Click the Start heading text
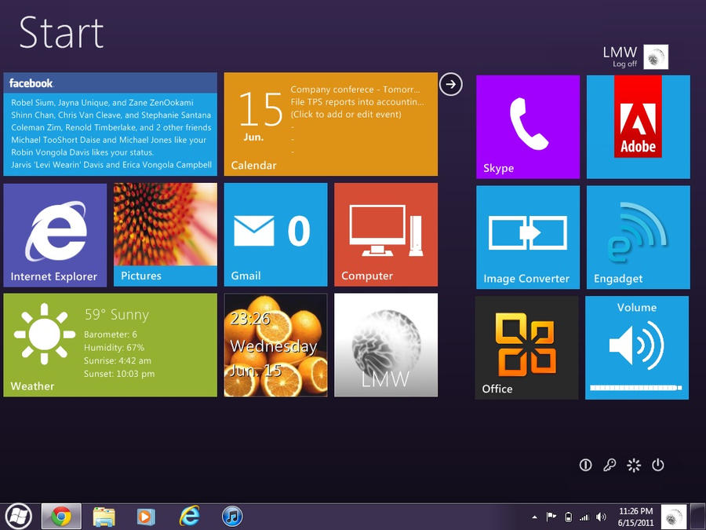The height and width of the screenshot is (530, 706). [62, 32]
